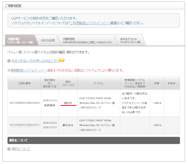
Task: Click the date 2015/12/19
Action: pyautogui.click(x=50, y=100)
